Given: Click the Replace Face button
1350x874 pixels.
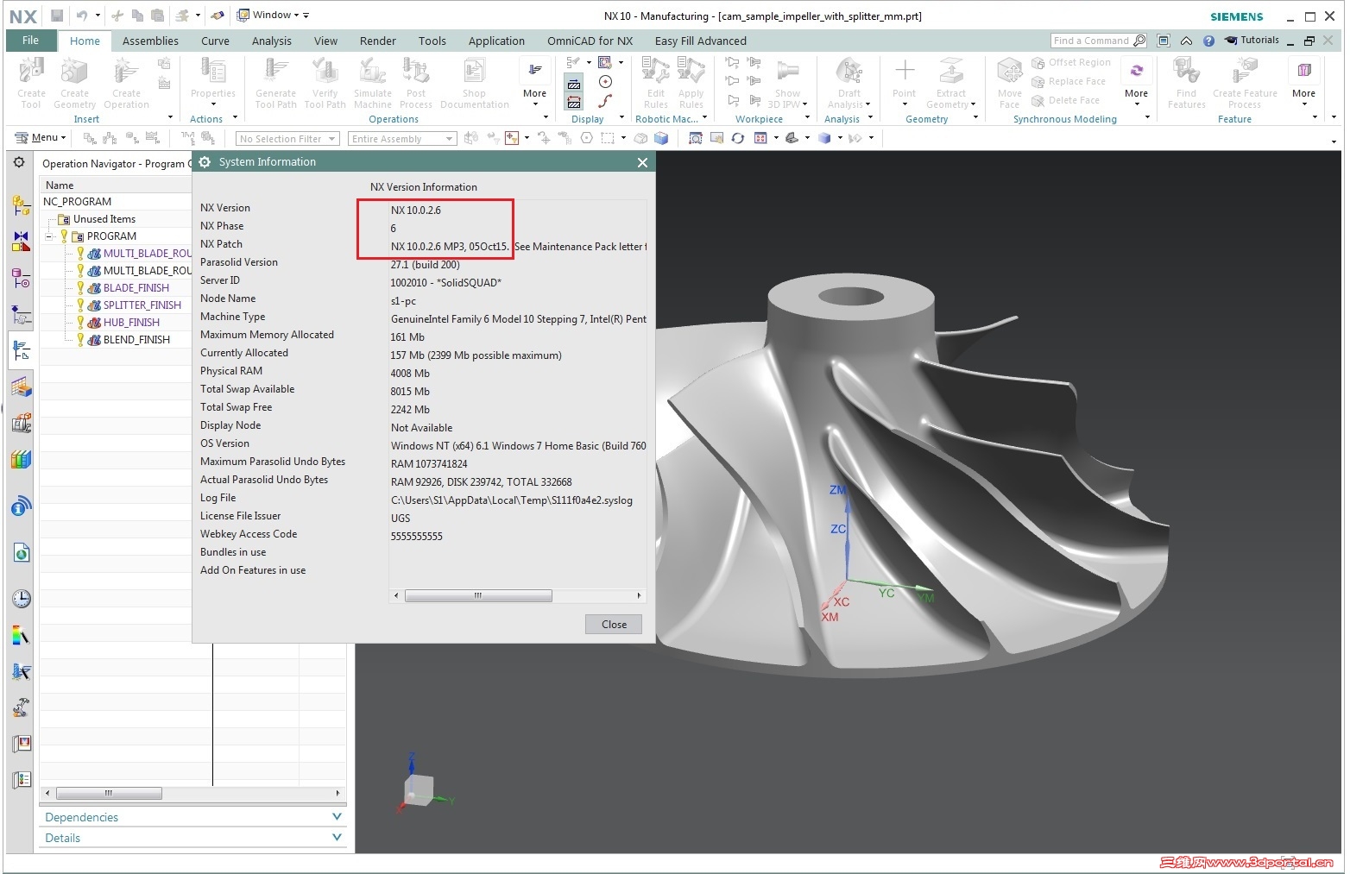Looking at the screenshot, I should (1069, 82).
